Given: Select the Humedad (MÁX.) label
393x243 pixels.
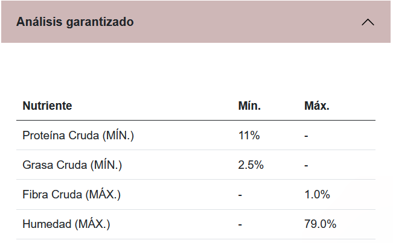Looking at the screenshot, I should pos(66,224).
